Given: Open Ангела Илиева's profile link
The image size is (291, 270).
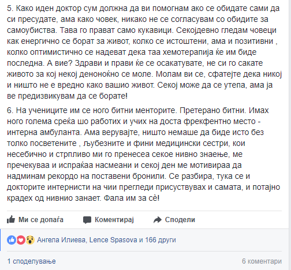Looking at the screenshot, I should pos(61,240).
